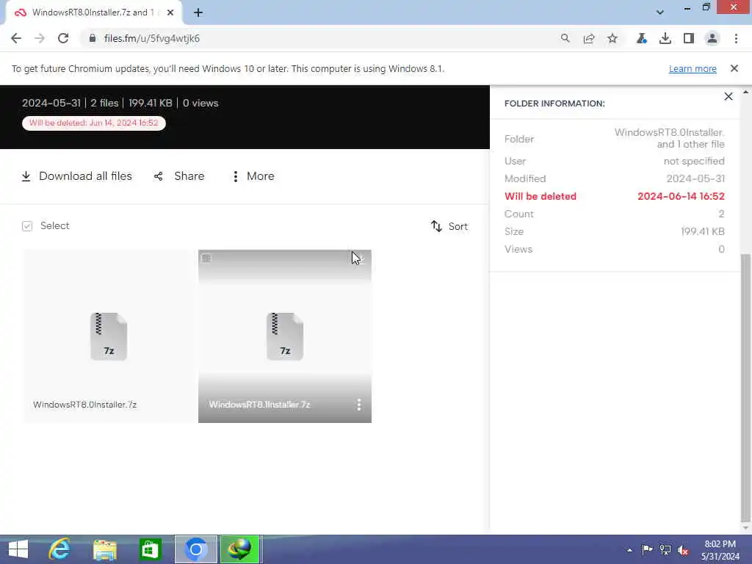Open the taskbar clock and date

point(720,550)
